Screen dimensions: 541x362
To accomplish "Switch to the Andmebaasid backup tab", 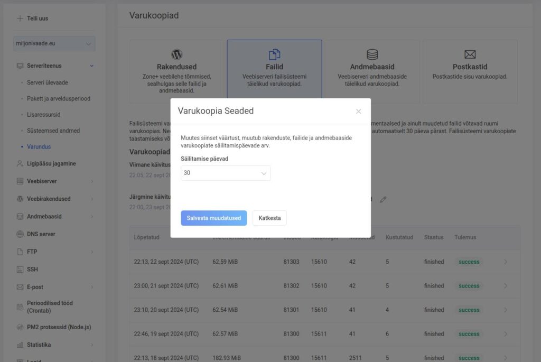I will click(372, 71).
